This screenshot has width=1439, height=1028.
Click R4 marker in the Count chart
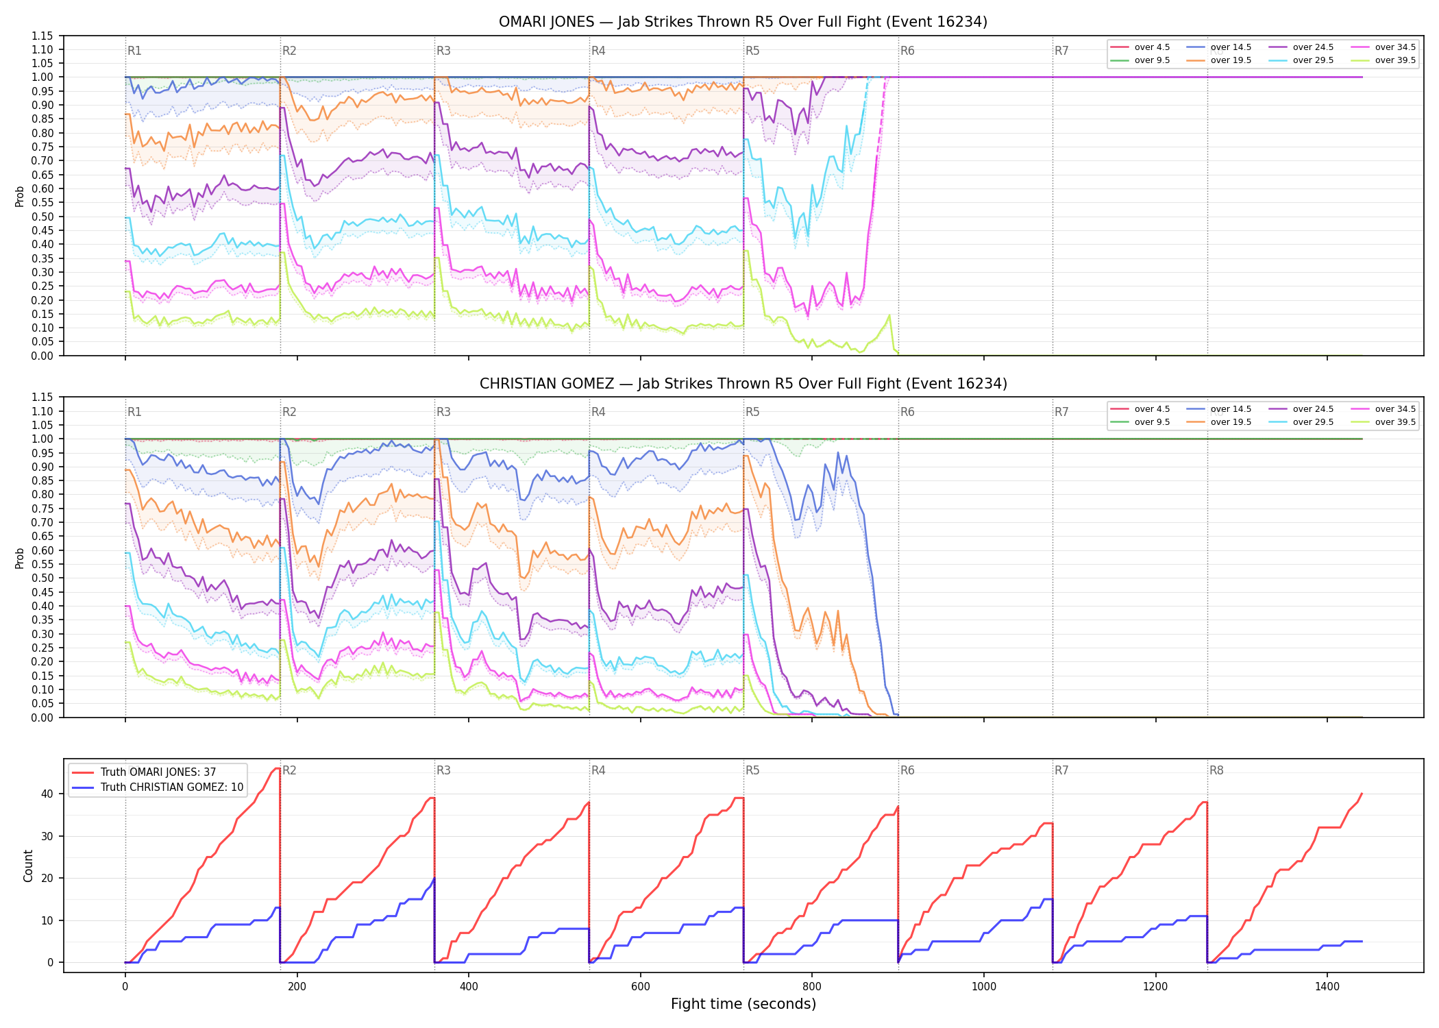598,770
